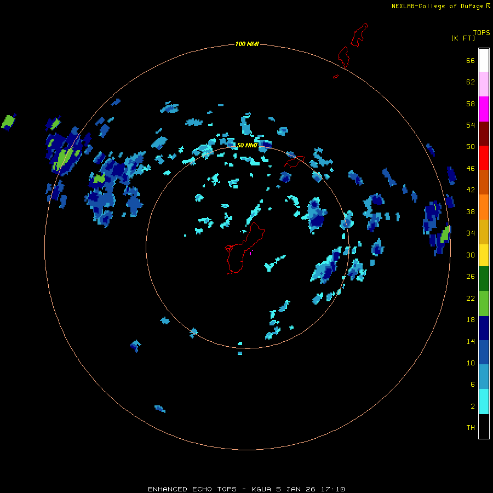Viewport: 493px width, 493px height.
Task: Click the '[K FT]' legend units label
Action: [x=463, y=38]
